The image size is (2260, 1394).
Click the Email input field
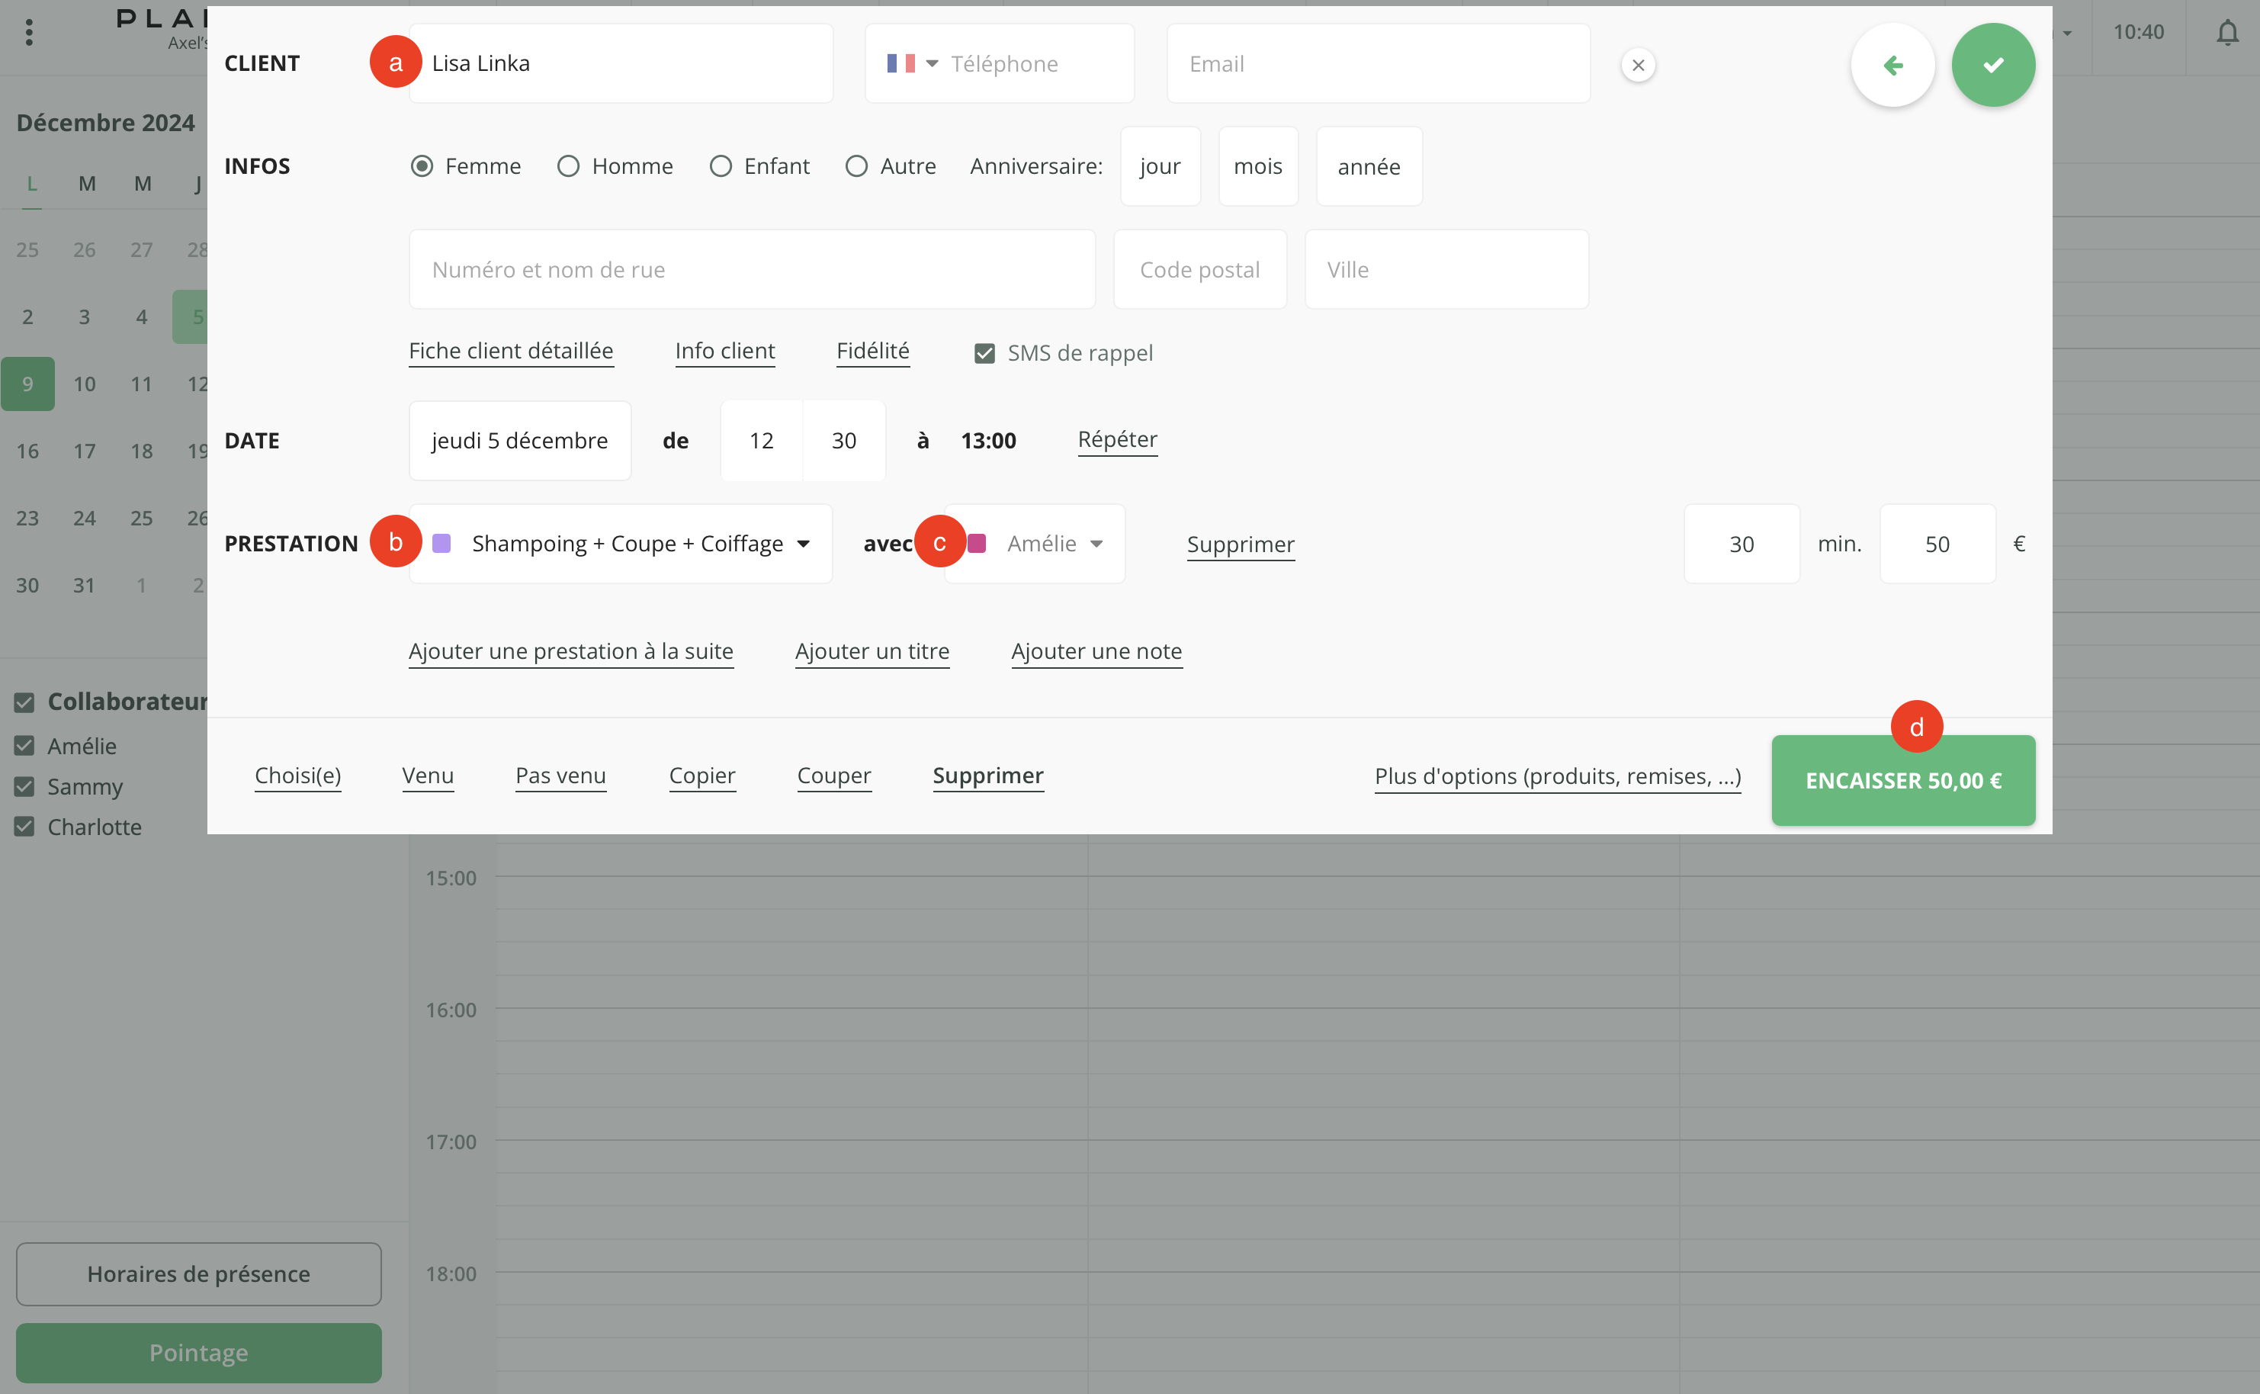(x=1378, y=63)
